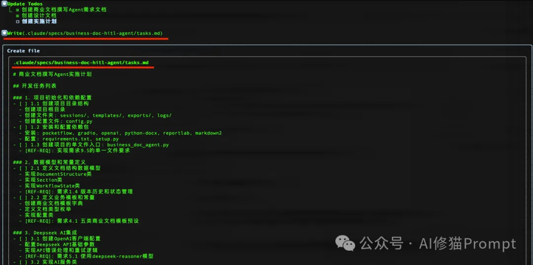Click the line 创建商业文档模板字典

[51, 203]
